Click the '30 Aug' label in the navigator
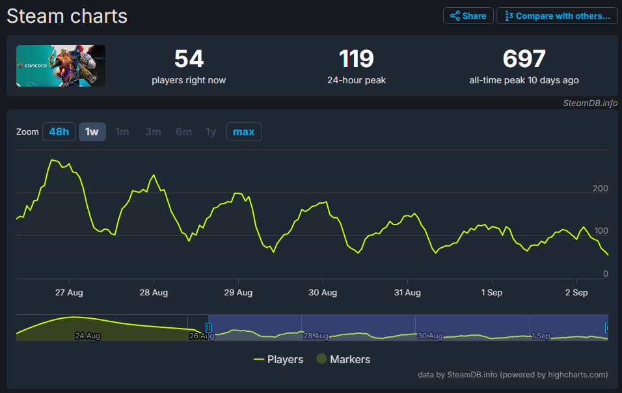 (430, 336)
